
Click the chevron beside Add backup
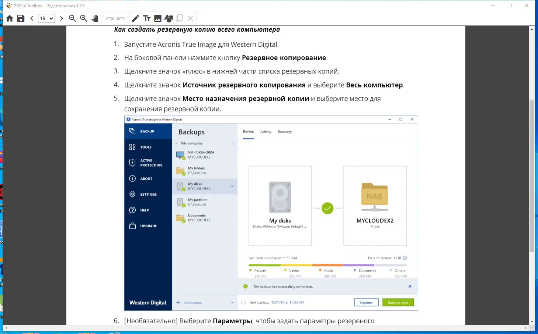232,303
